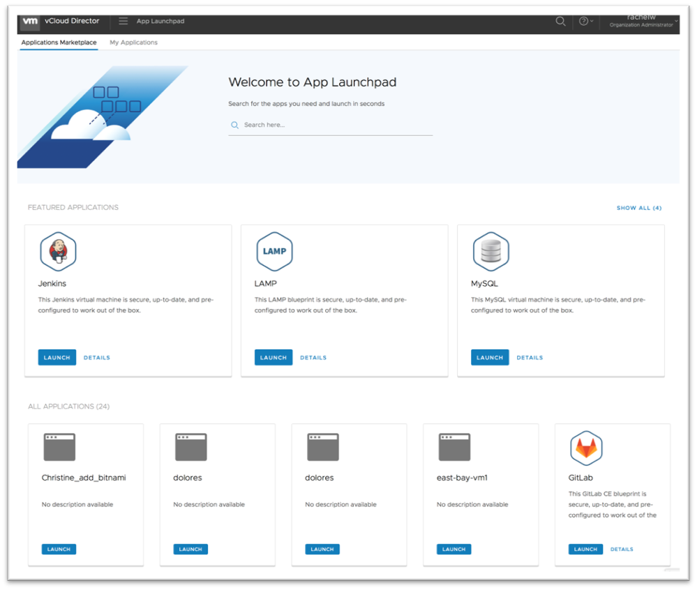Launch the MySQL application

490,357
